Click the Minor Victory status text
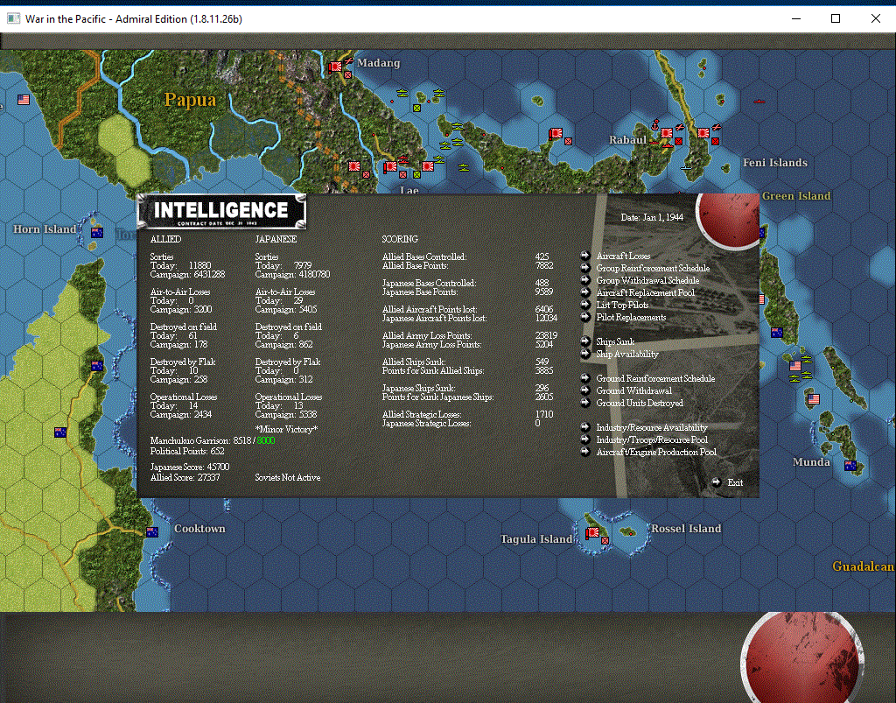Screen dimensions: 896x703 (286, 429)
